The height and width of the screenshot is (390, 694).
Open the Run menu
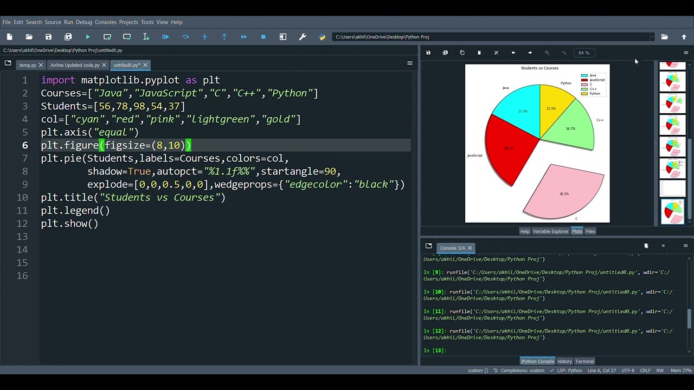click(x=68, y=22)
